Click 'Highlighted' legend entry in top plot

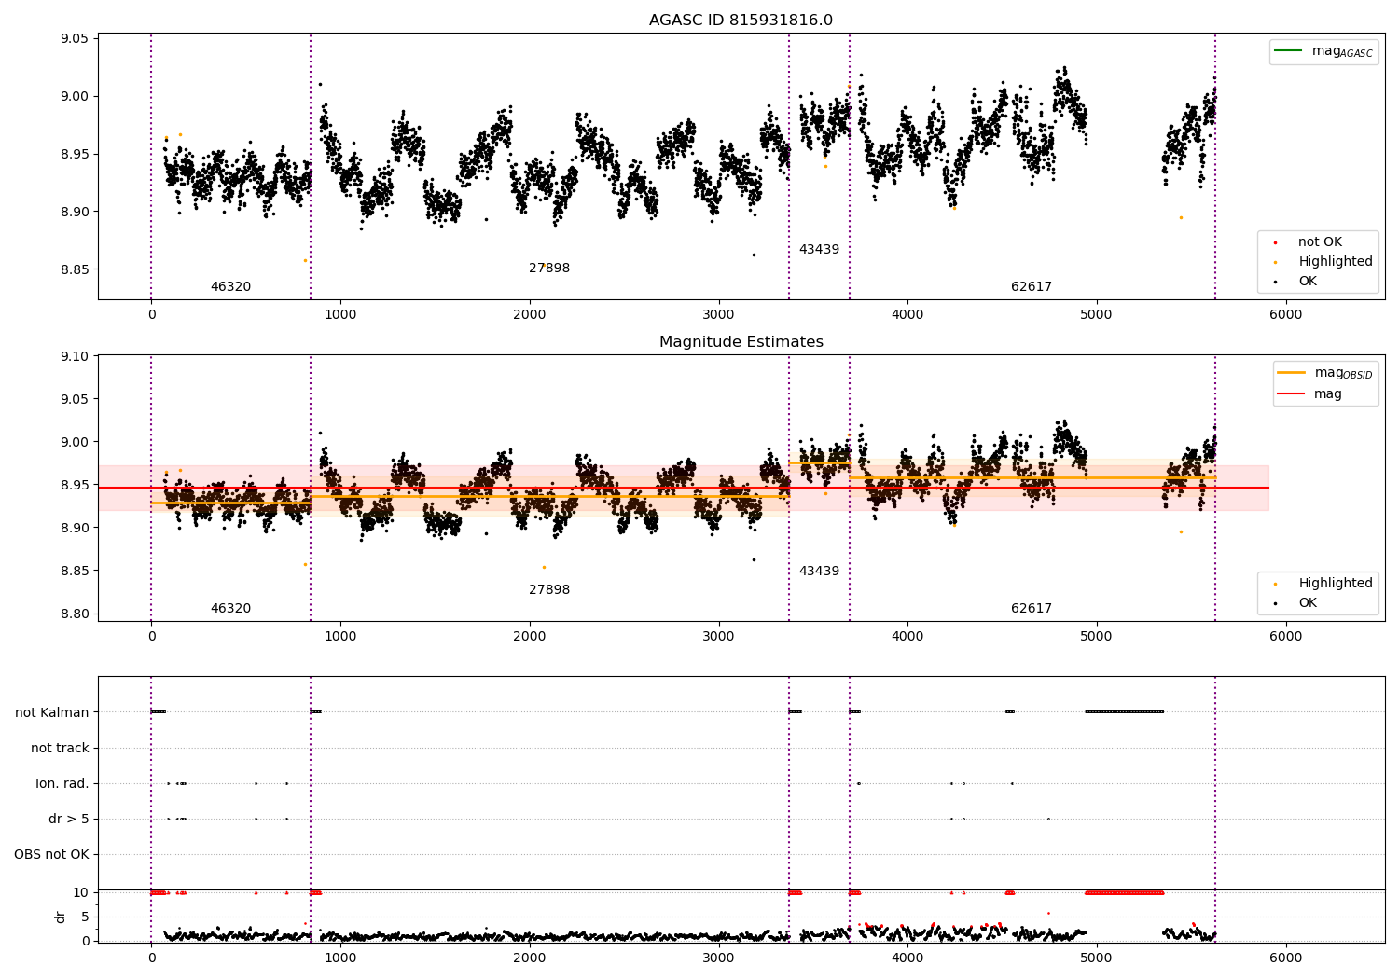click(x=1324, y=262)
